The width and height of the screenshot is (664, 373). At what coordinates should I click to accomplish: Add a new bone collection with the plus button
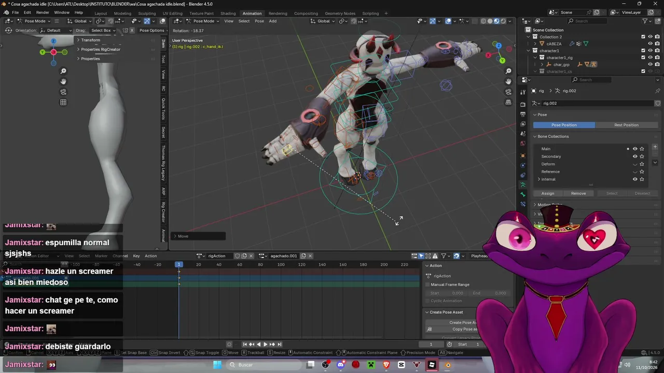pos(655,147)
